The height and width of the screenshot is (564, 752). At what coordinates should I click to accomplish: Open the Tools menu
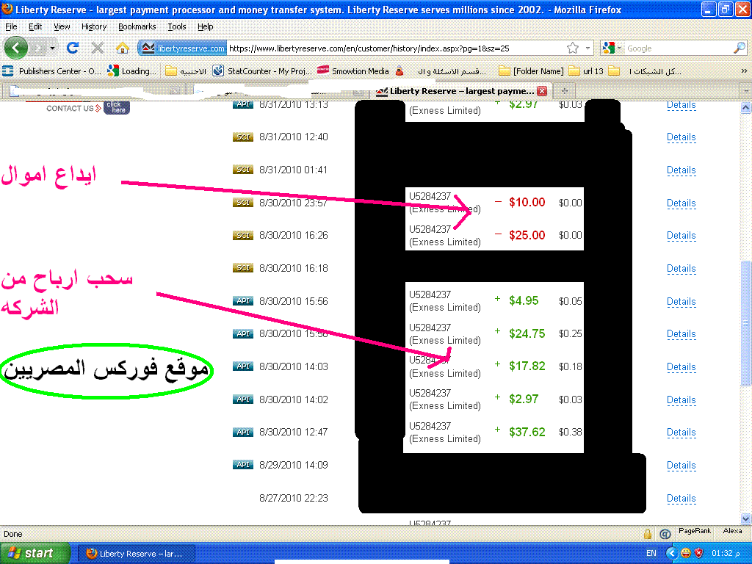pos(176,26)
